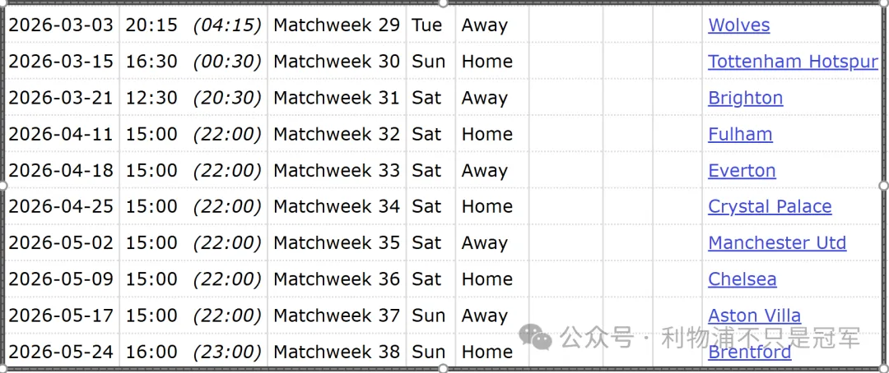
Task: Open the Brighton opponent link
Action: (745, 98)
